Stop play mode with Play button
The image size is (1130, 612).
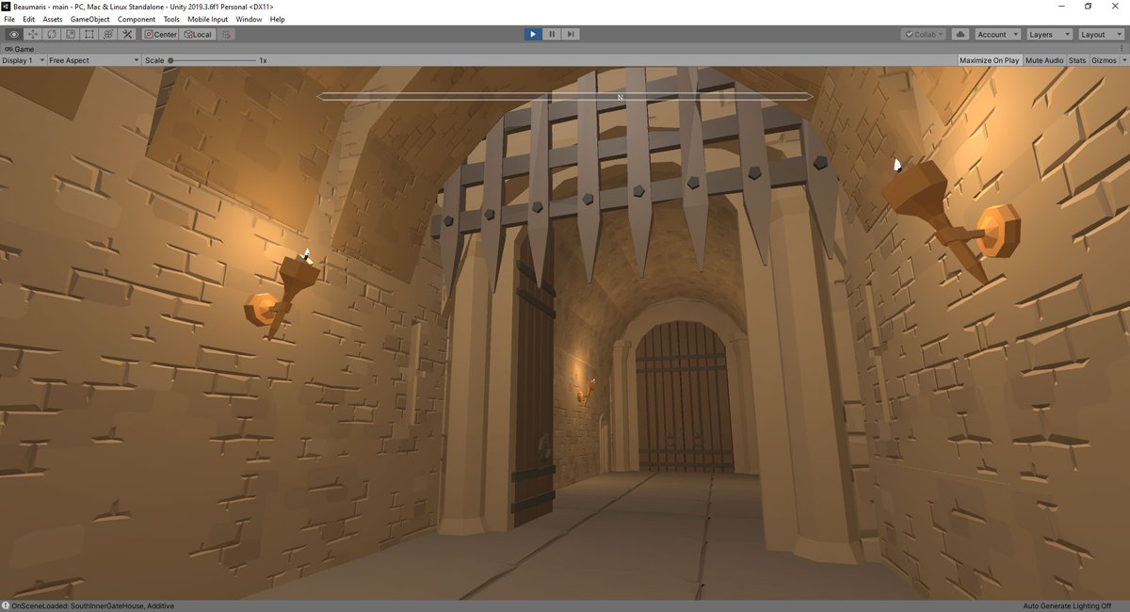(x=533, y=34)
